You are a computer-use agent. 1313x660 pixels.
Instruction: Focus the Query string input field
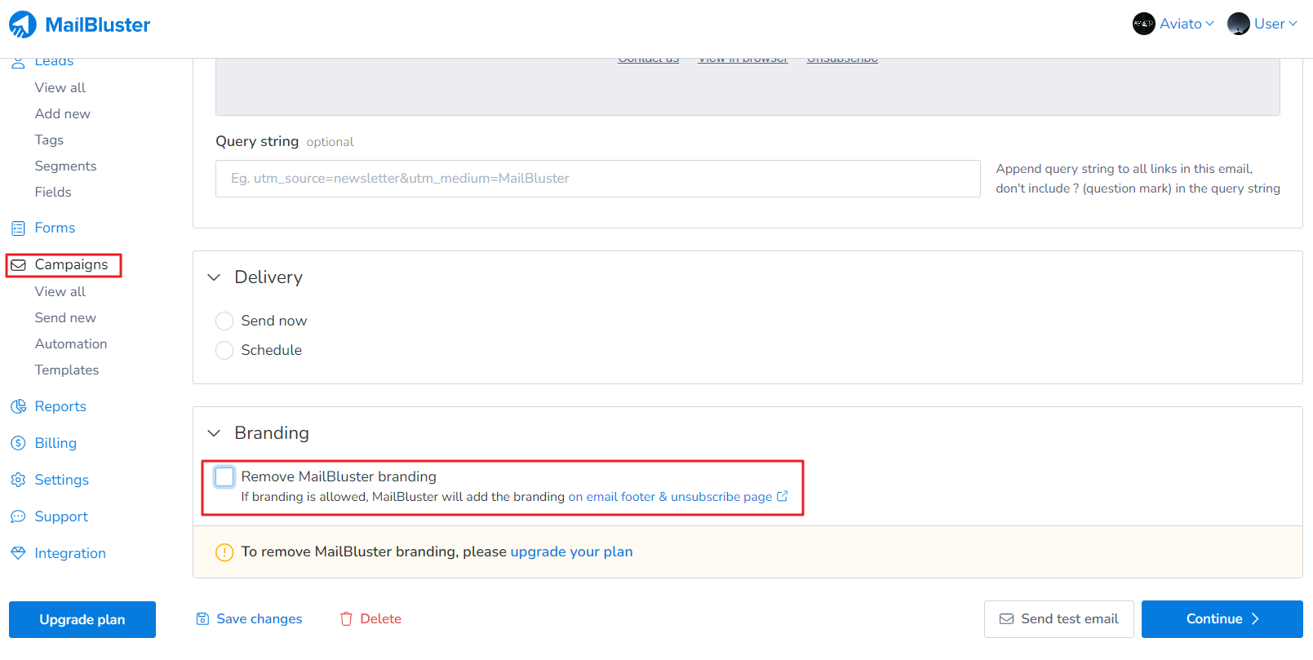[598, 179]
